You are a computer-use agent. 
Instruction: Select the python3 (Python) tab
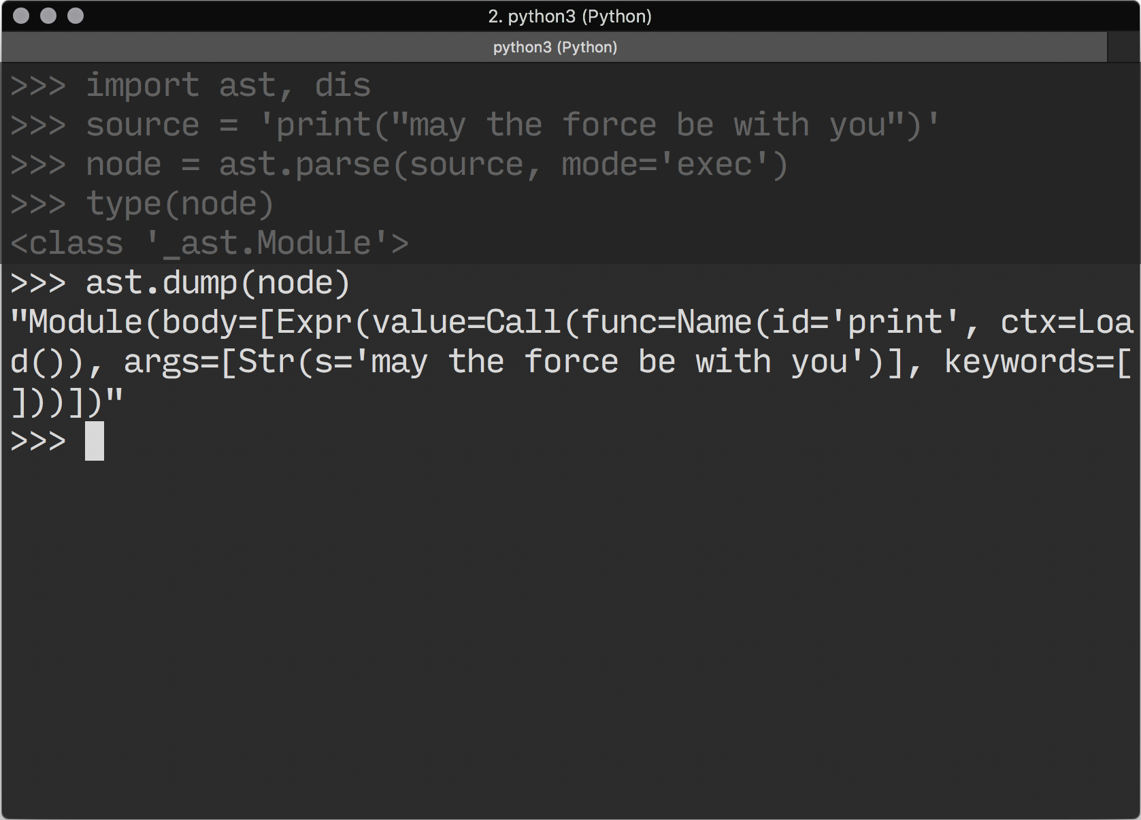555,47
